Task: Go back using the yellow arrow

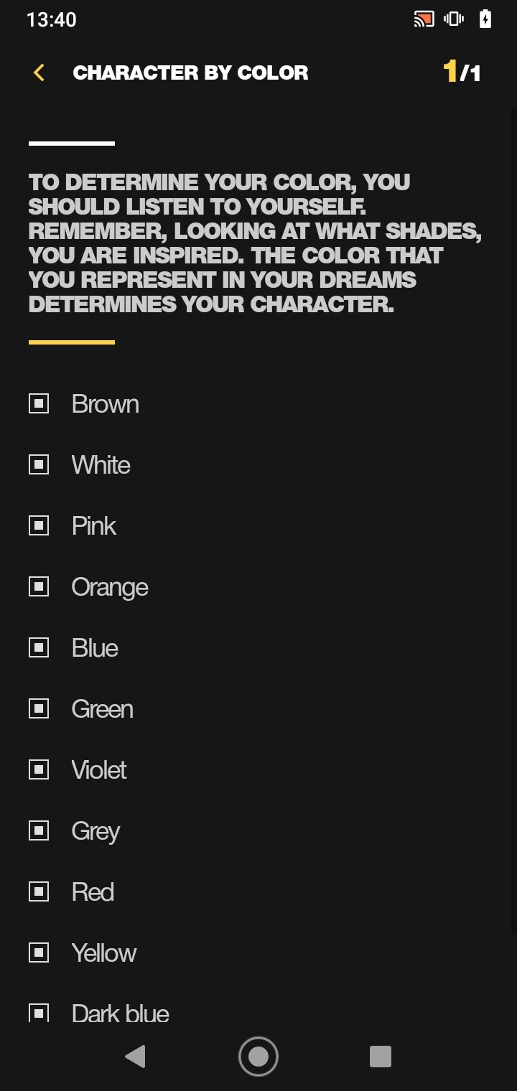Action: tap(39, 72)
